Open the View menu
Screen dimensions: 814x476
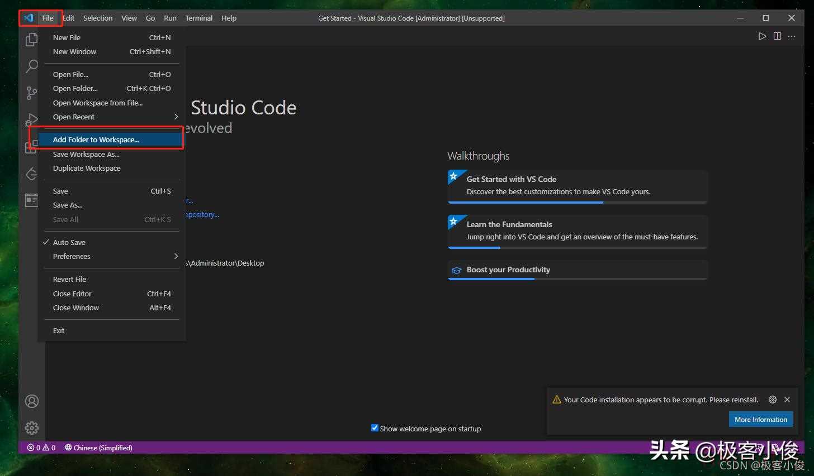point(129,18)
